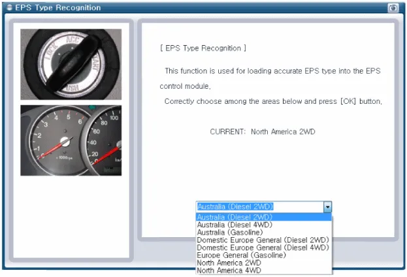Choose Australia (Diesel 4WD) from the list

[x=235, y=225]
